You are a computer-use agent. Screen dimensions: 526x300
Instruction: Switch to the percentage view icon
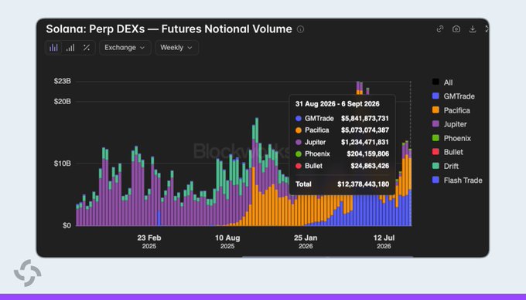(87, 48)
